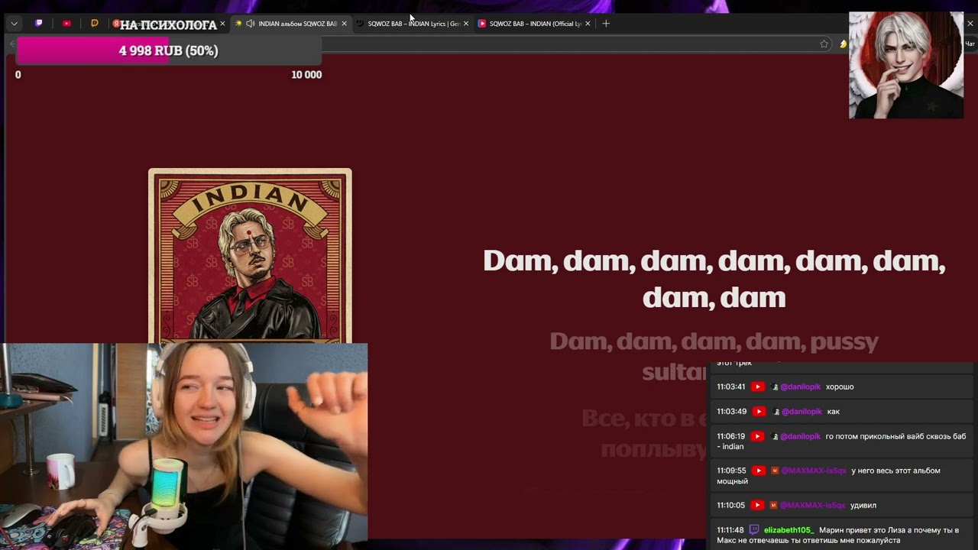Viewport: 978px width, 550px height.
Task: Jump to the active 'Dam, dam, dam' lyric line
Action: tap(714, 279)
